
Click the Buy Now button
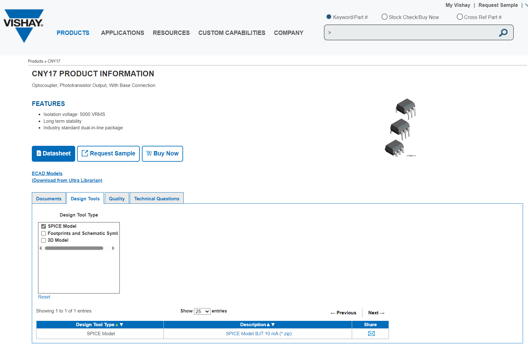[x=162, y=154]
